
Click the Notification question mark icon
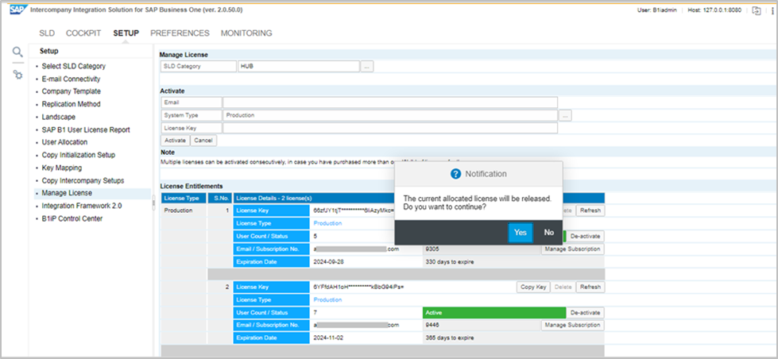[x=455, y=174]
